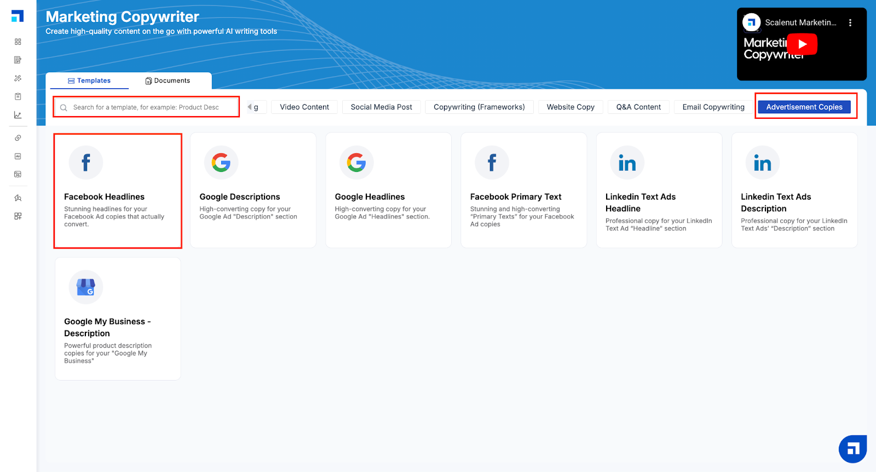Open the article writer edit icon
The image size is (876, 472).
(18, 60)
